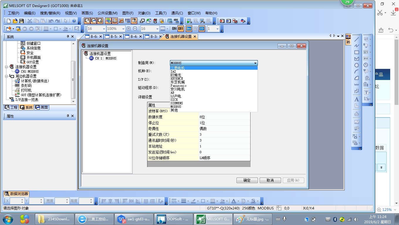Open the 通讯(C) menu
The image size is (399, 225).
coord(177,13)
